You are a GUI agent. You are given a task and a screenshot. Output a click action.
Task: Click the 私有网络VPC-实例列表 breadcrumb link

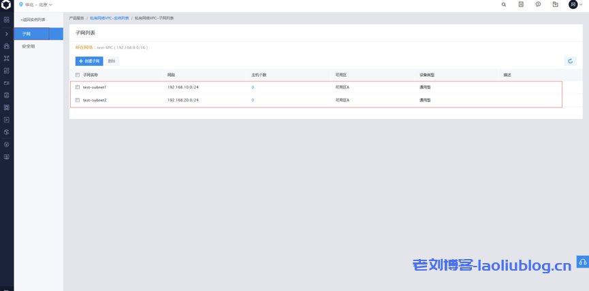coord(109,18)
